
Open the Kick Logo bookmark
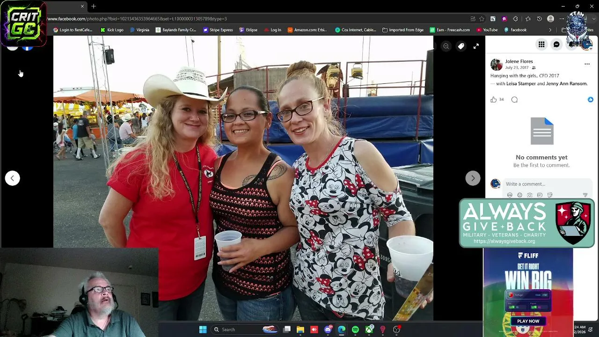point(112,30)
